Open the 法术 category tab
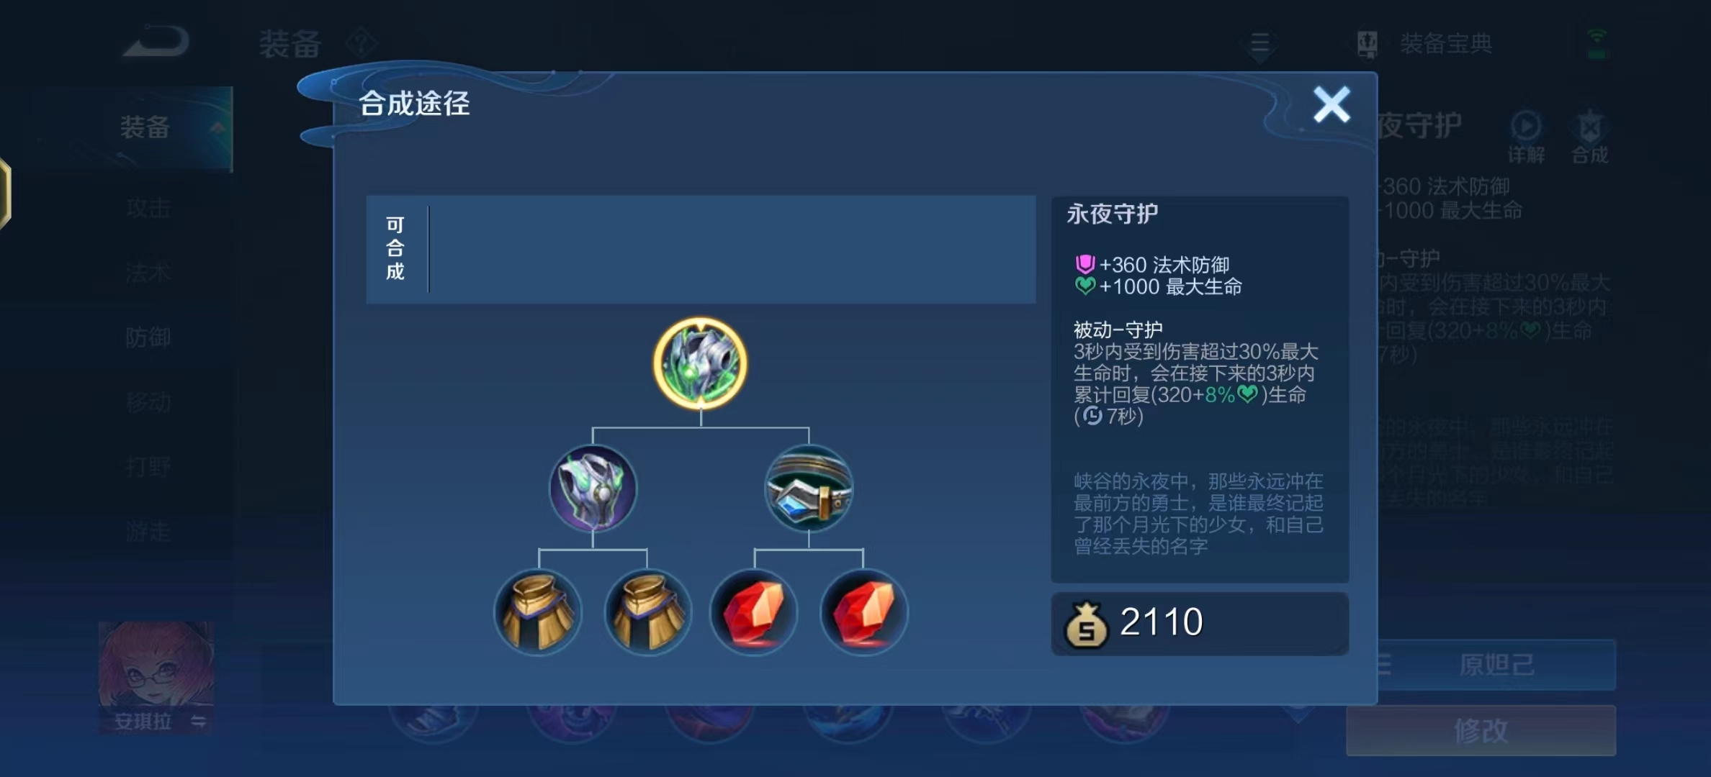The width and height of the screenshot is (1711, 777). 148,273
